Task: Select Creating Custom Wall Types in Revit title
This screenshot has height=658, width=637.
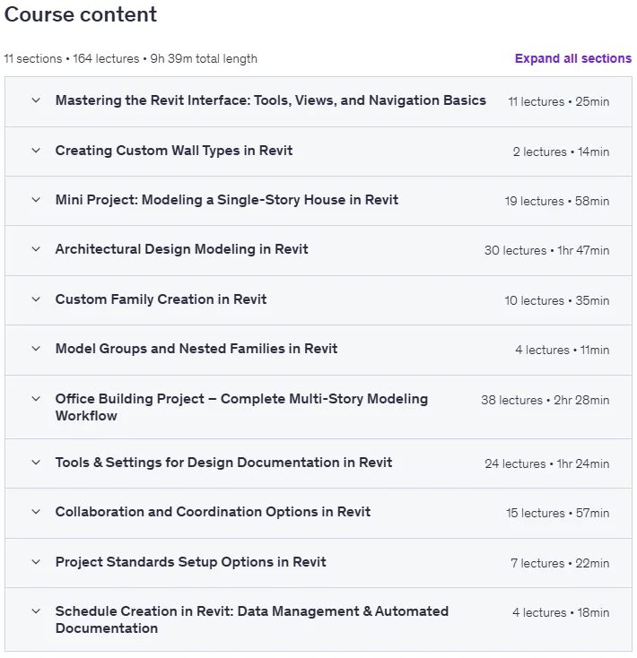Action: (x=174, y=151)
